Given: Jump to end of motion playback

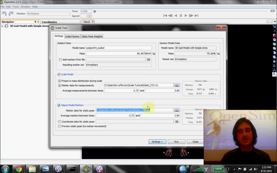Looking at the screenshot, I should (x=197, y=15).
